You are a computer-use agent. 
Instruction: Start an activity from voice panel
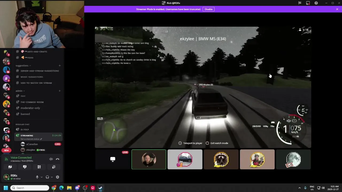tap(39, 167)
